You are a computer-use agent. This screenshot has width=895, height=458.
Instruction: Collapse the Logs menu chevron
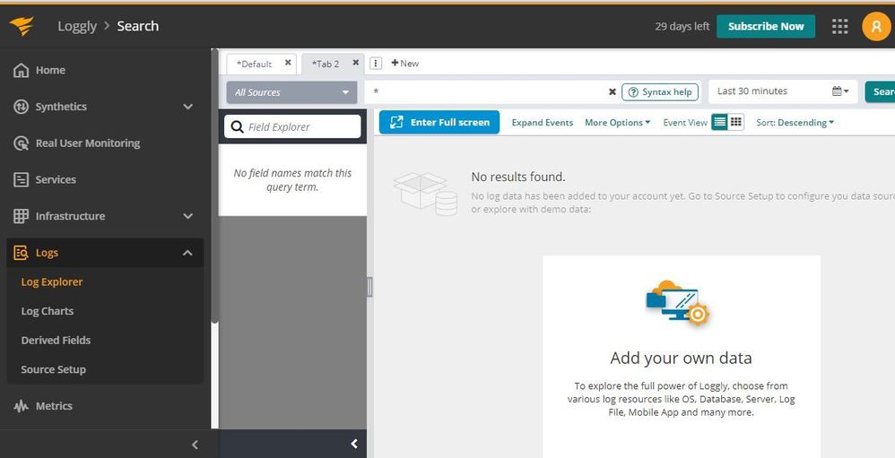pyautogui.click(x=187, y=253)
